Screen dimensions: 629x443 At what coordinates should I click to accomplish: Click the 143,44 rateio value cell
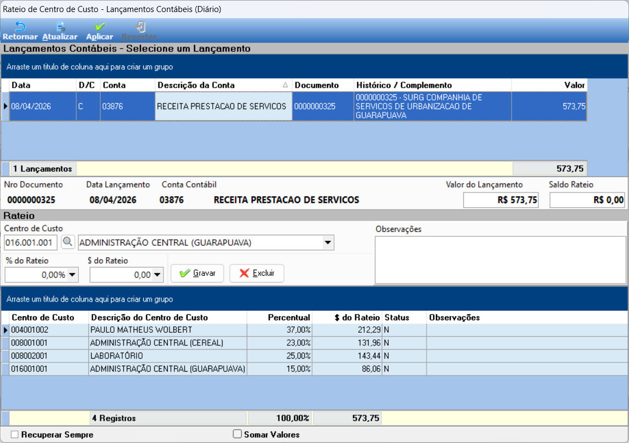[347, 356]
